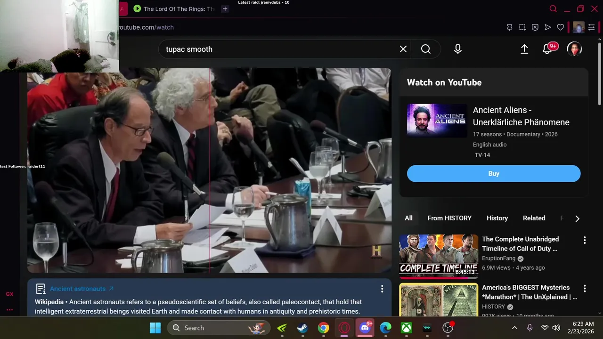Open the sidebar three-dots more menu

coord(9,310)
